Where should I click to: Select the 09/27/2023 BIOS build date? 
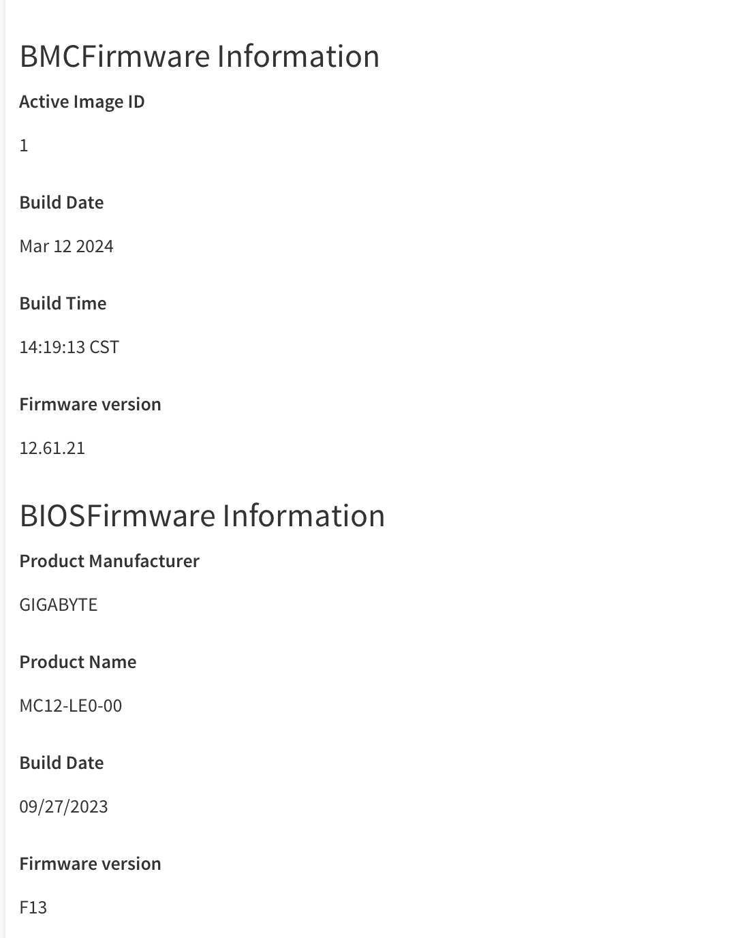coord(64,806)
